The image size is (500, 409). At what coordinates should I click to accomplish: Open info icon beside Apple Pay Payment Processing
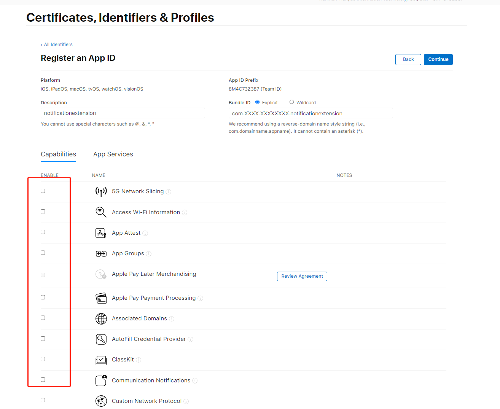[201, 298]
